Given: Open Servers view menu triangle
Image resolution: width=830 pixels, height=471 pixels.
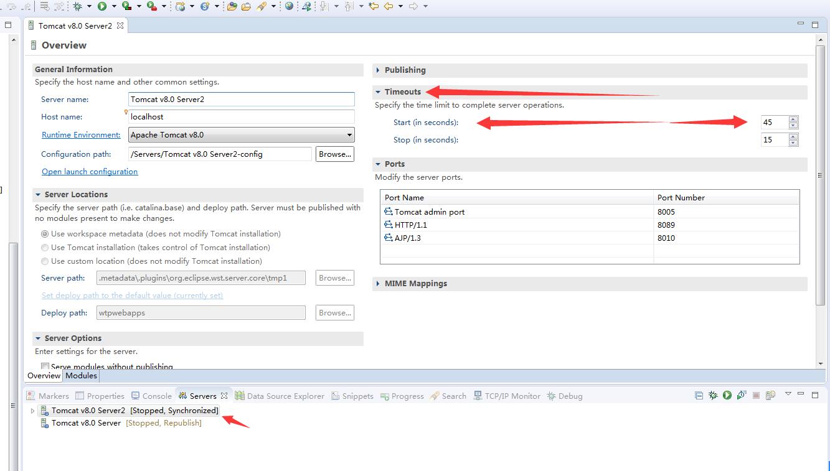Looking at the screenshot, I should (x=788, y=394).
